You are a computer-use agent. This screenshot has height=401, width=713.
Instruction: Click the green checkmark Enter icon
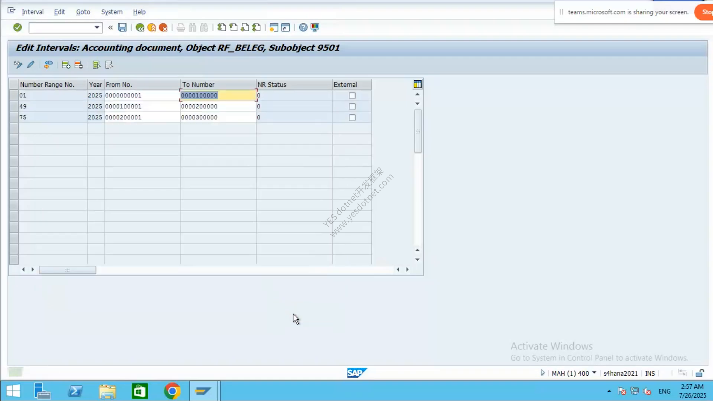pyautogui.click(x=17, y=27)
